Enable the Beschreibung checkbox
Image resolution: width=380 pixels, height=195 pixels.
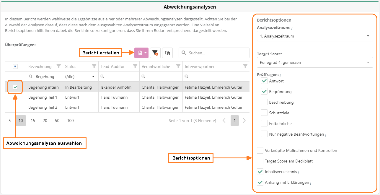point(264,102)
